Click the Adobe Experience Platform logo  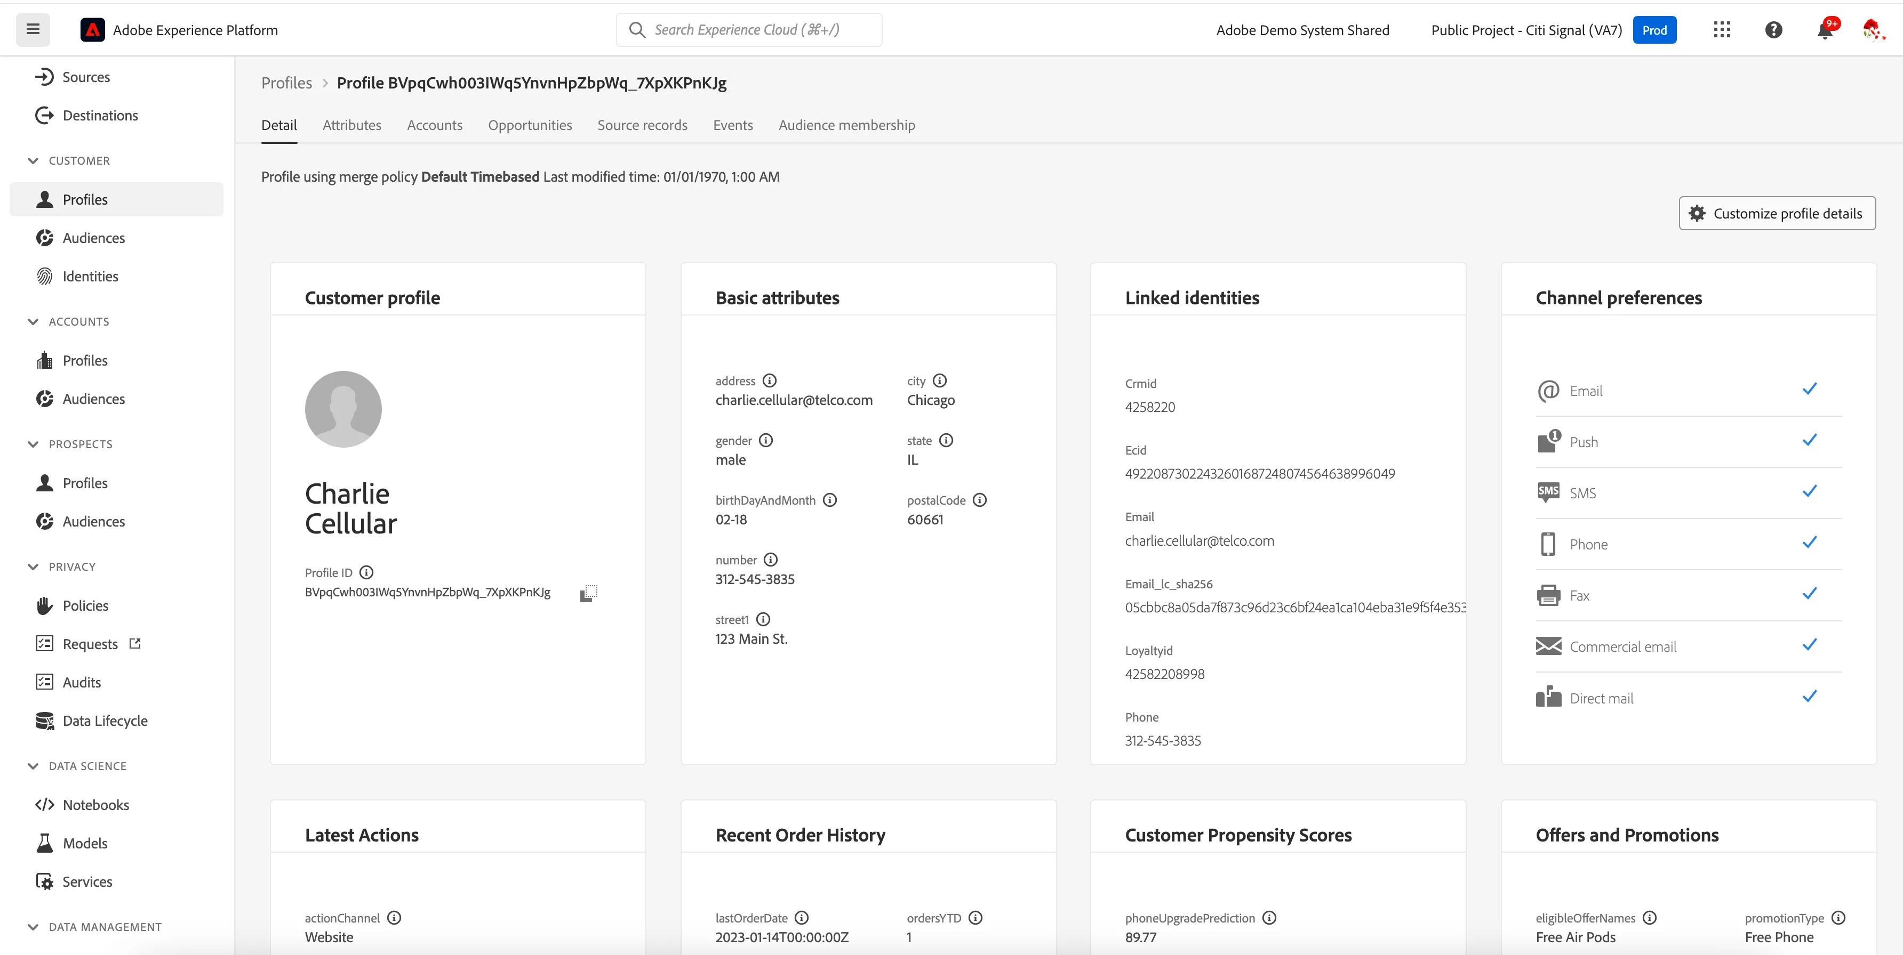pos(92,30)
